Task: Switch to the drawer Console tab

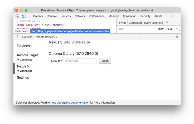Action: (x=27, y=37)
